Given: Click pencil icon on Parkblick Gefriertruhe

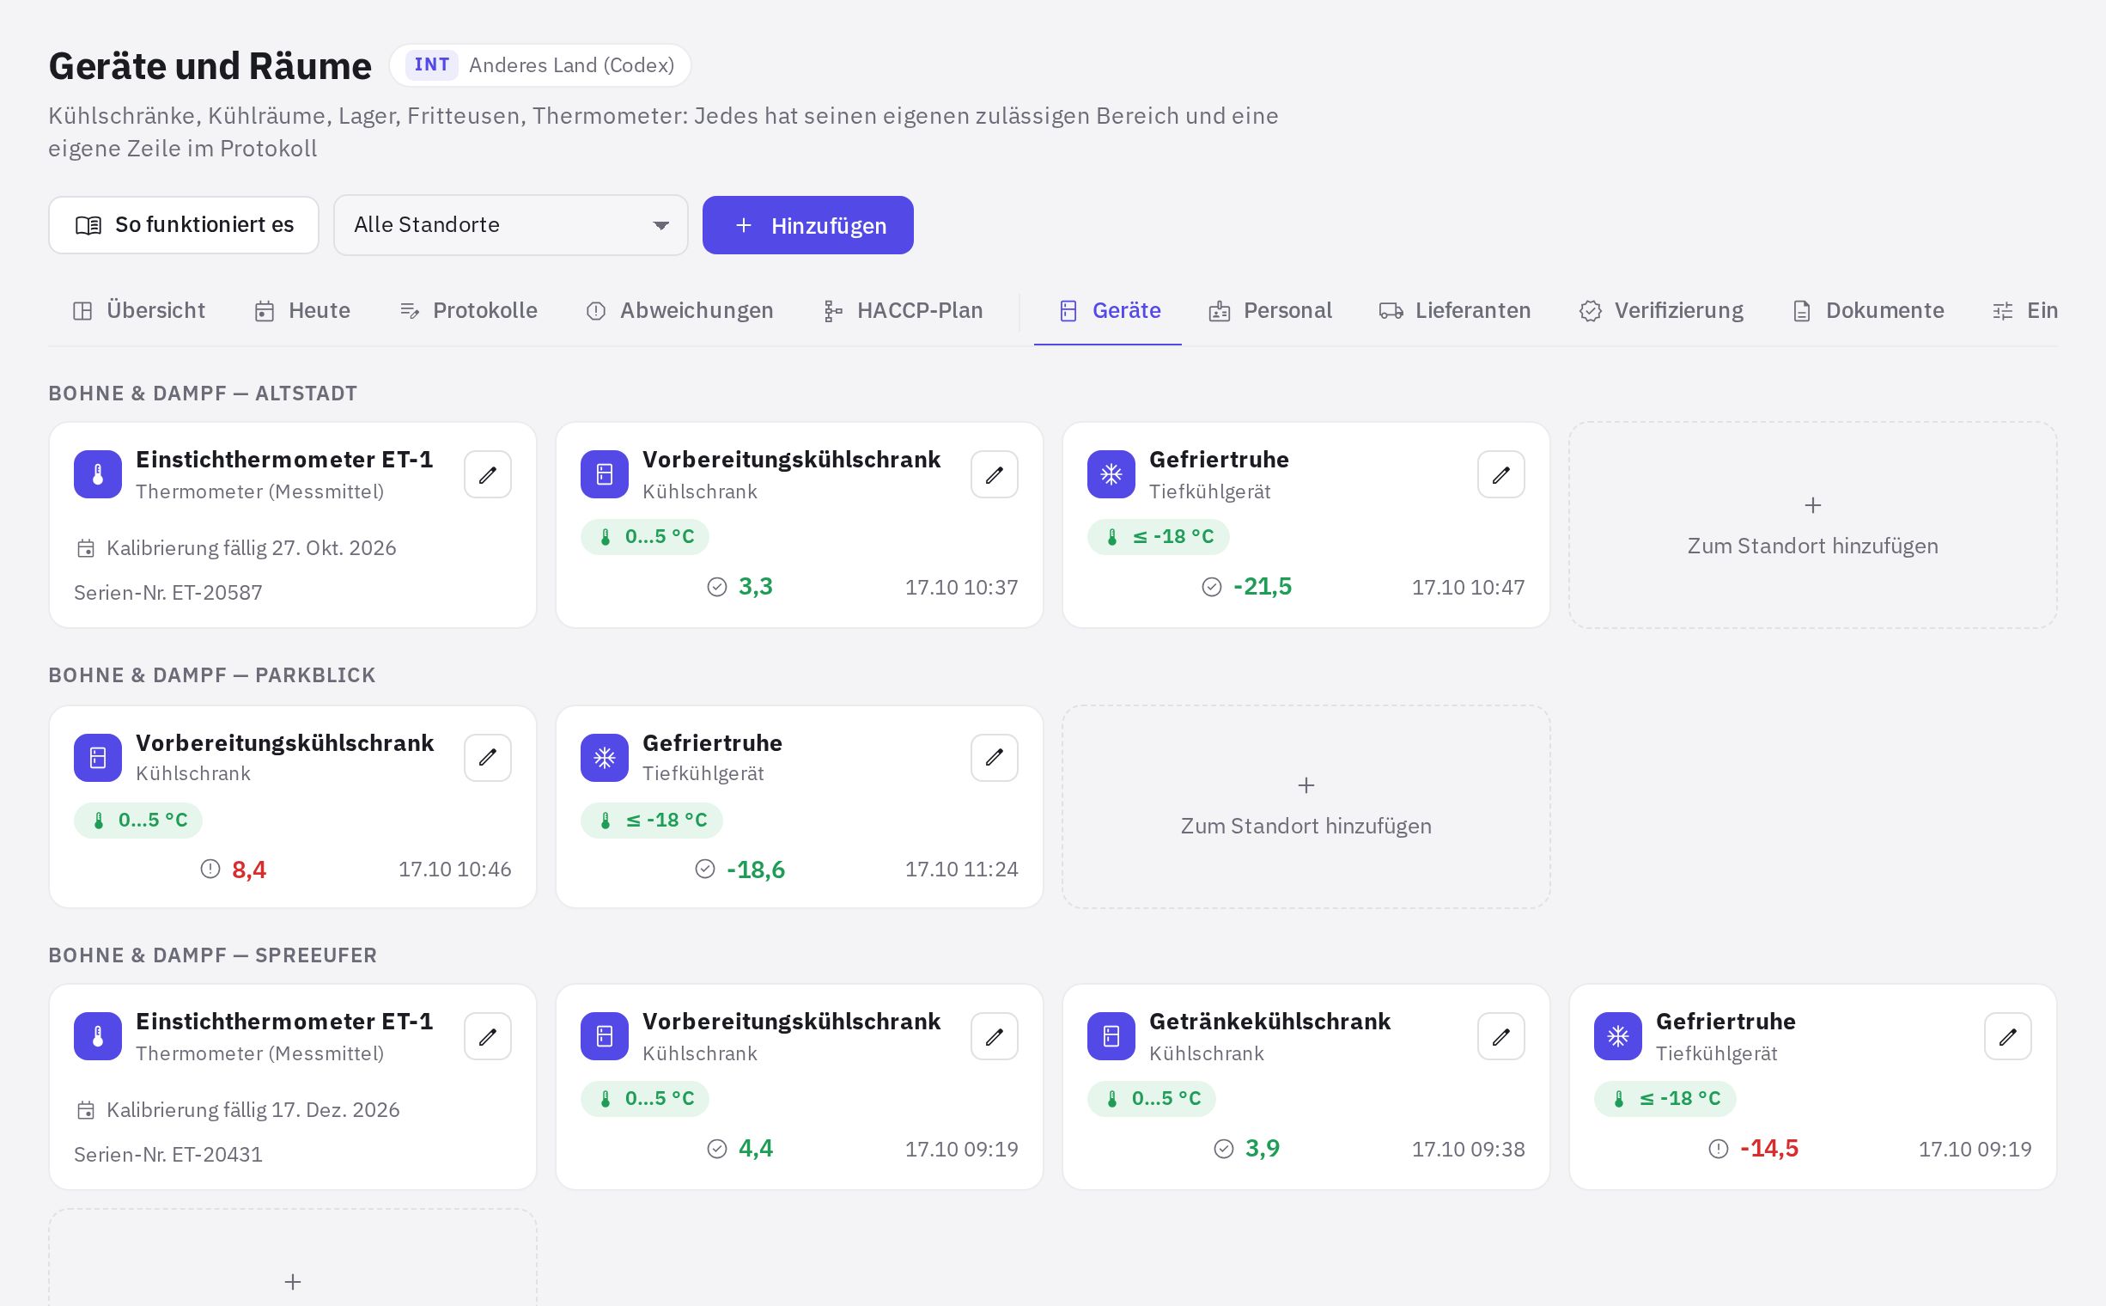Looking at the screenshot, I should click(994, 758).
